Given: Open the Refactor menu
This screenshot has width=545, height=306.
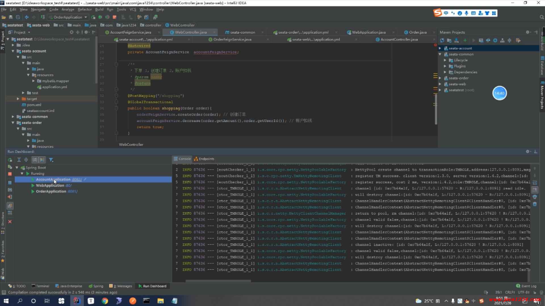Looking at the screenshot, I should point(85,9).
